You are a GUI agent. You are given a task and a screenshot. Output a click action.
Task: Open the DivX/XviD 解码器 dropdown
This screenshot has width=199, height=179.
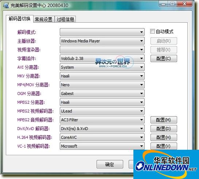102,129
